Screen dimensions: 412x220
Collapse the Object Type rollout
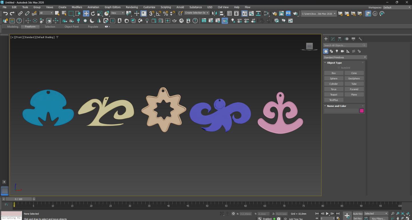tap(334, 63)
